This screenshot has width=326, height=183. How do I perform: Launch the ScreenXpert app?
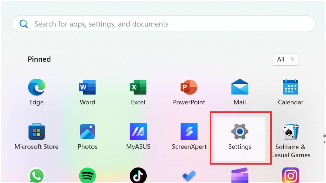click(189, 131)
